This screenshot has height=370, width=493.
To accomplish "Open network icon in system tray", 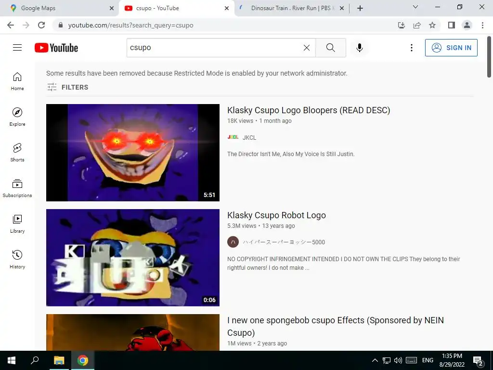I will [387, 360].
